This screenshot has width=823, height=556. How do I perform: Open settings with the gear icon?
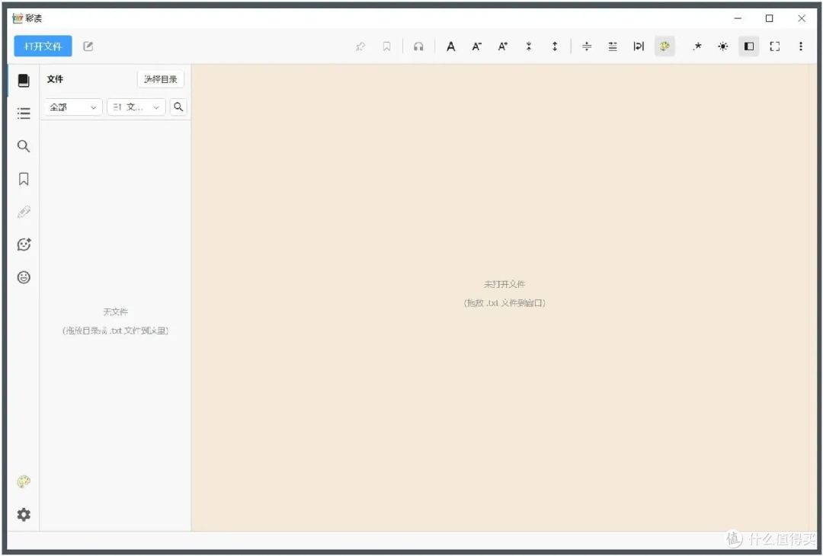pos(24,515)
